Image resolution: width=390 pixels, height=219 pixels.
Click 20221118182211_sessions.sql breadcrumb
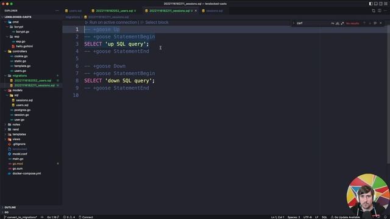click(x=107, y=17)
